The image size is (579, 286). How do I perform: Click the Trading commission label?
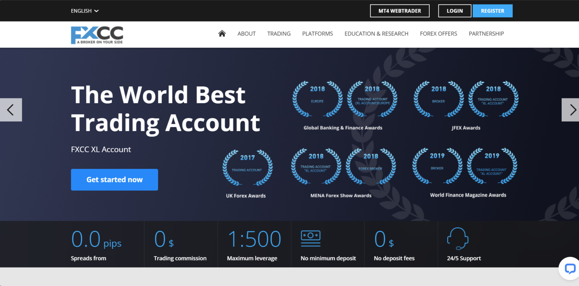pos(180,258)
